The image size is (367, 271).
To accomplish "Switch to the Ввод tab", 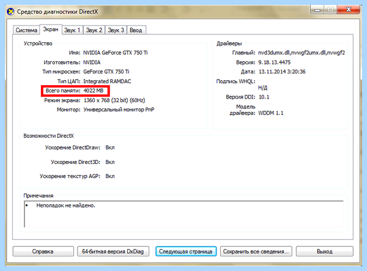I will coord(136,30).
